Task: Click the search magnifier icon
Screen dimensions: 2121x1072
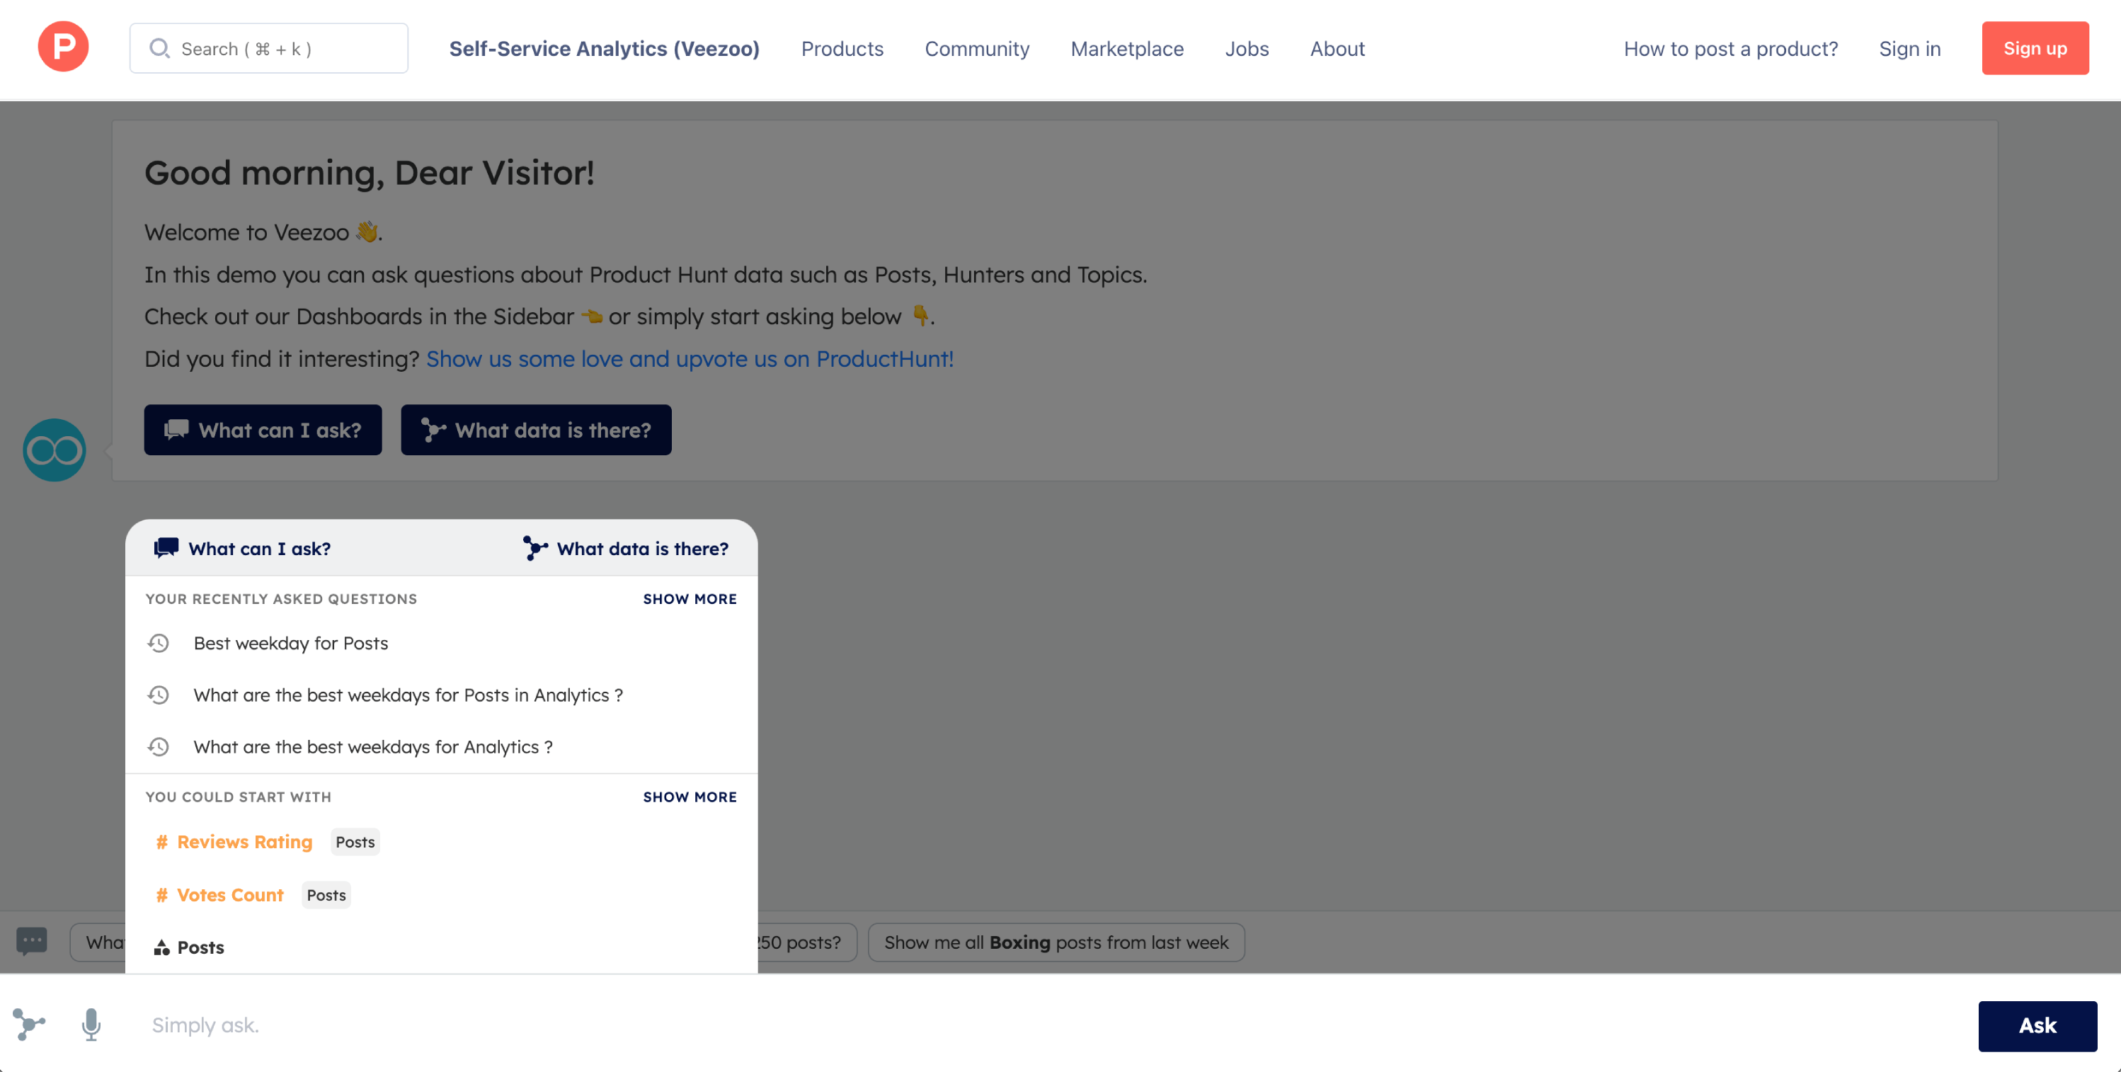Action: [x=159, y=49]
